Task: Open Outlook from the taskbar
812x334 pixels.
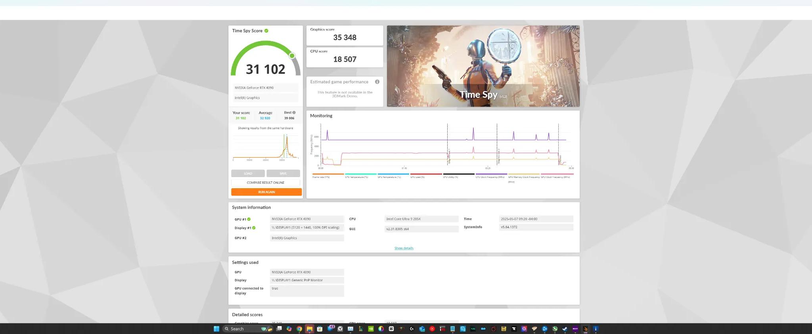Action: tap(422, 329)
